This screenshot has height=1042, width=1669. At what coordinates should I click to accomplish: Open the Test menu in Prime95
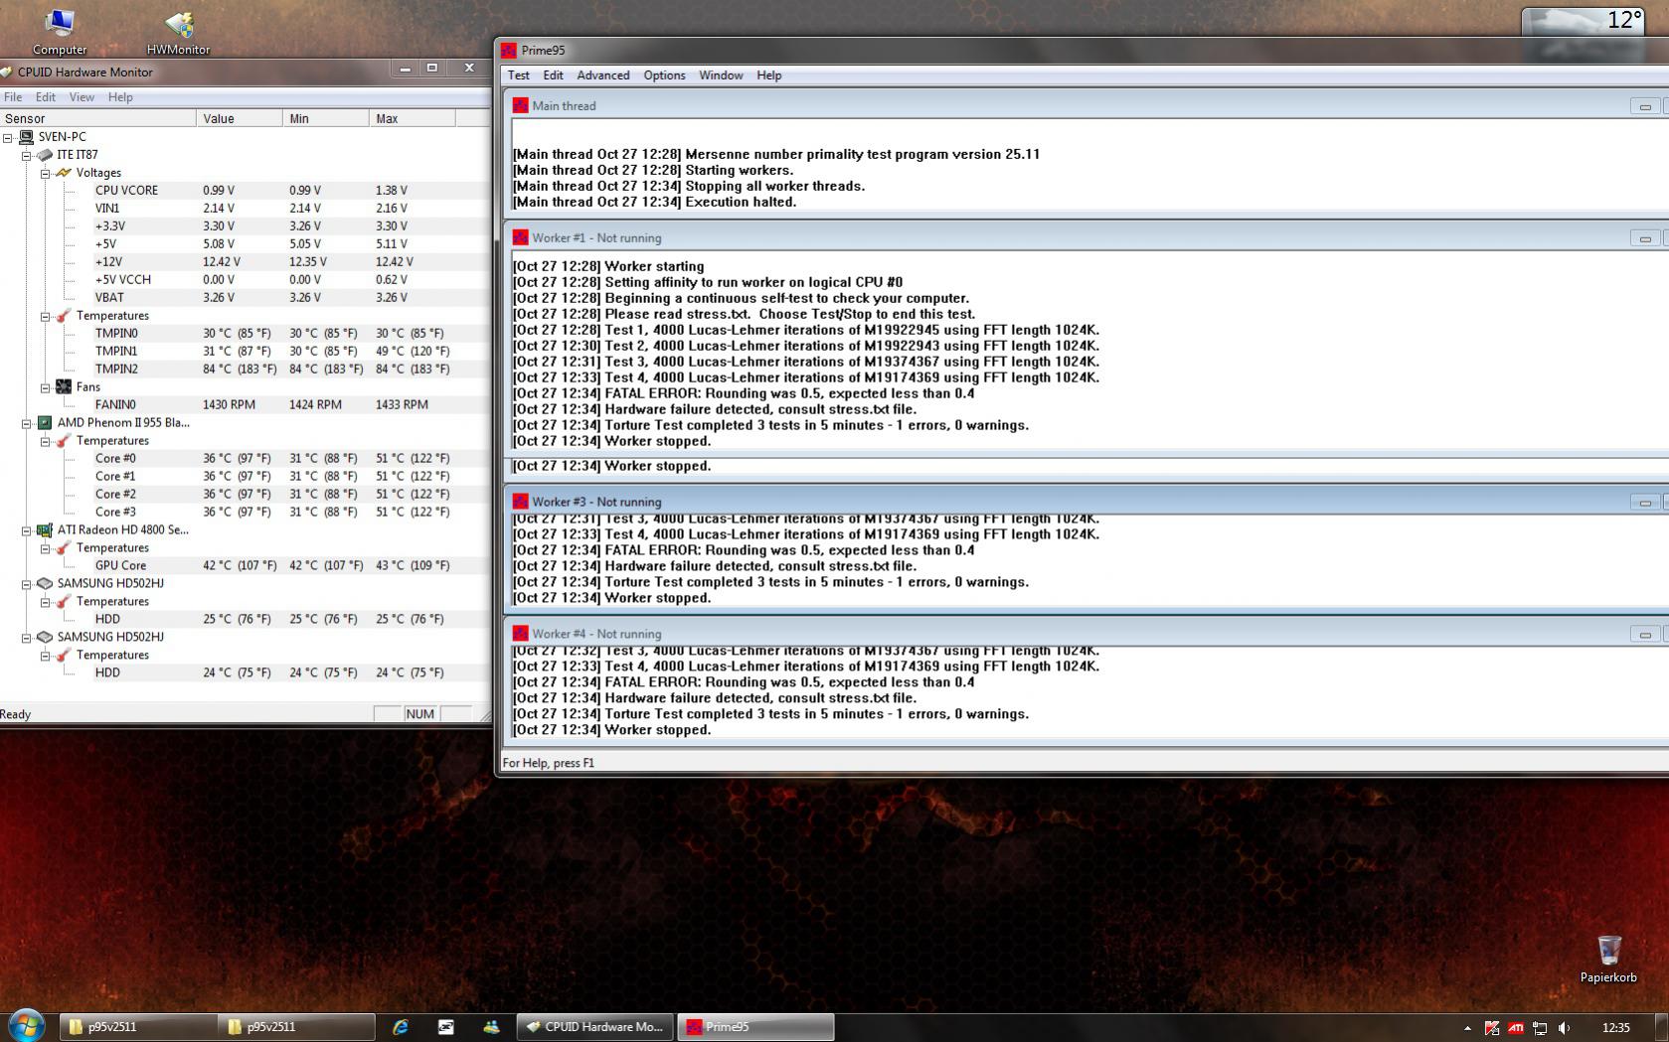point(519,75)
